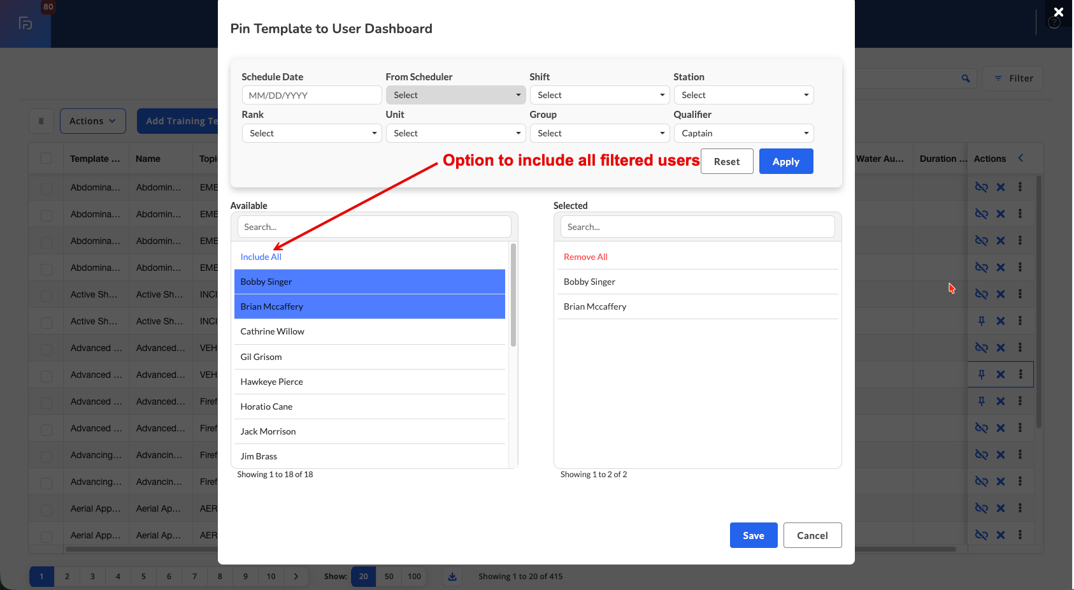
Task: Go to page 5 of the table
Action: tap(143, 577)
